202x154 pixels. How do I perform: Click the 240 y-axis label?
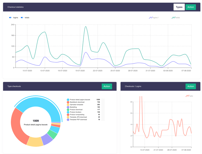(12, 24)
